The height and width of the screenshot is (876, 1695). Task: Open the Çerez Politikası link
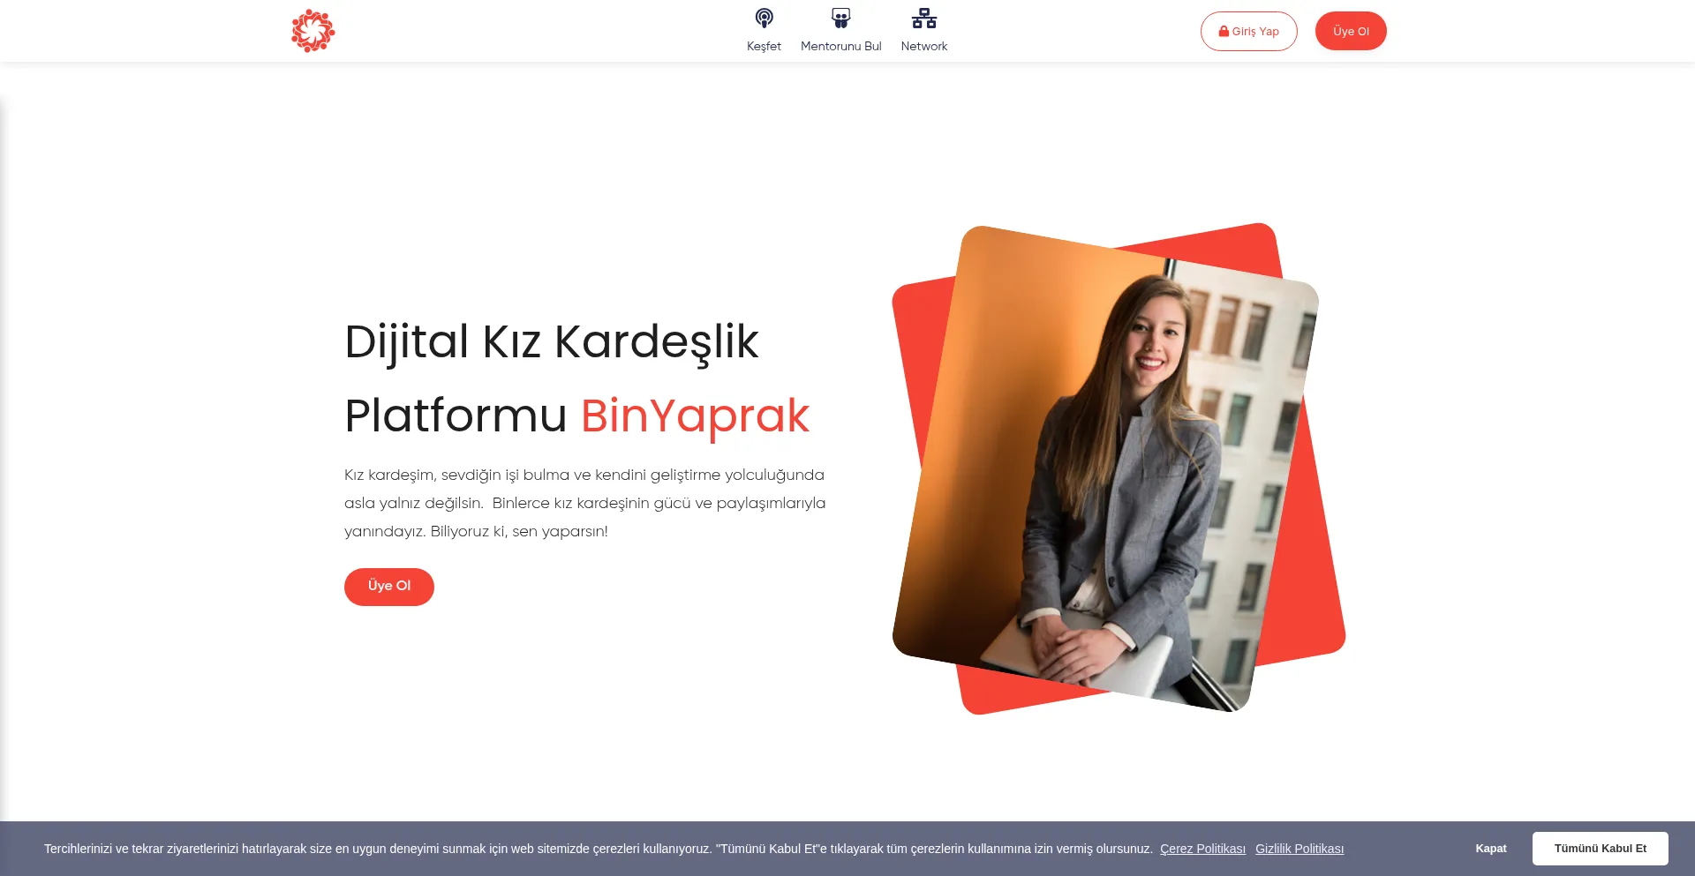[x=1202, y=849]
